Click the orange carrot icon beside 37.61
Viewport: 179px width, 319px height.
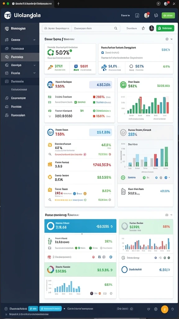[50, 67]
